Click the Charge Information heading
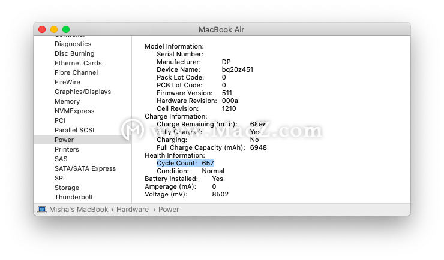The image size is (444, 260). tap(176, 116)
